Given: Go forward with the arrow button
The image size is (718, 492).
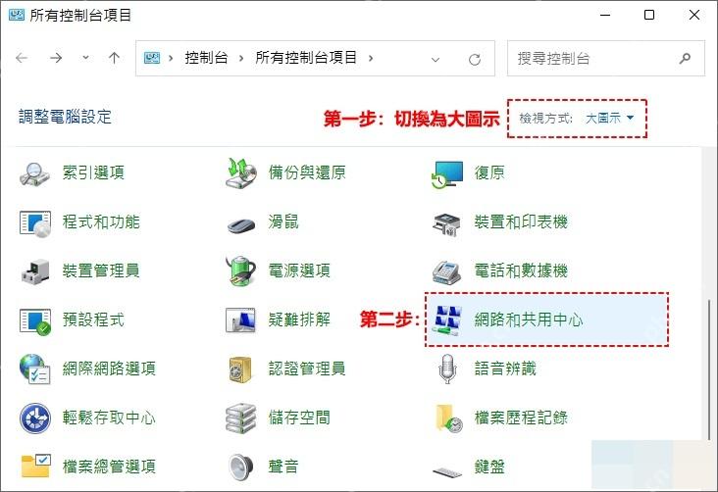Looking at the screenshot, I should (x=56, y=58).
